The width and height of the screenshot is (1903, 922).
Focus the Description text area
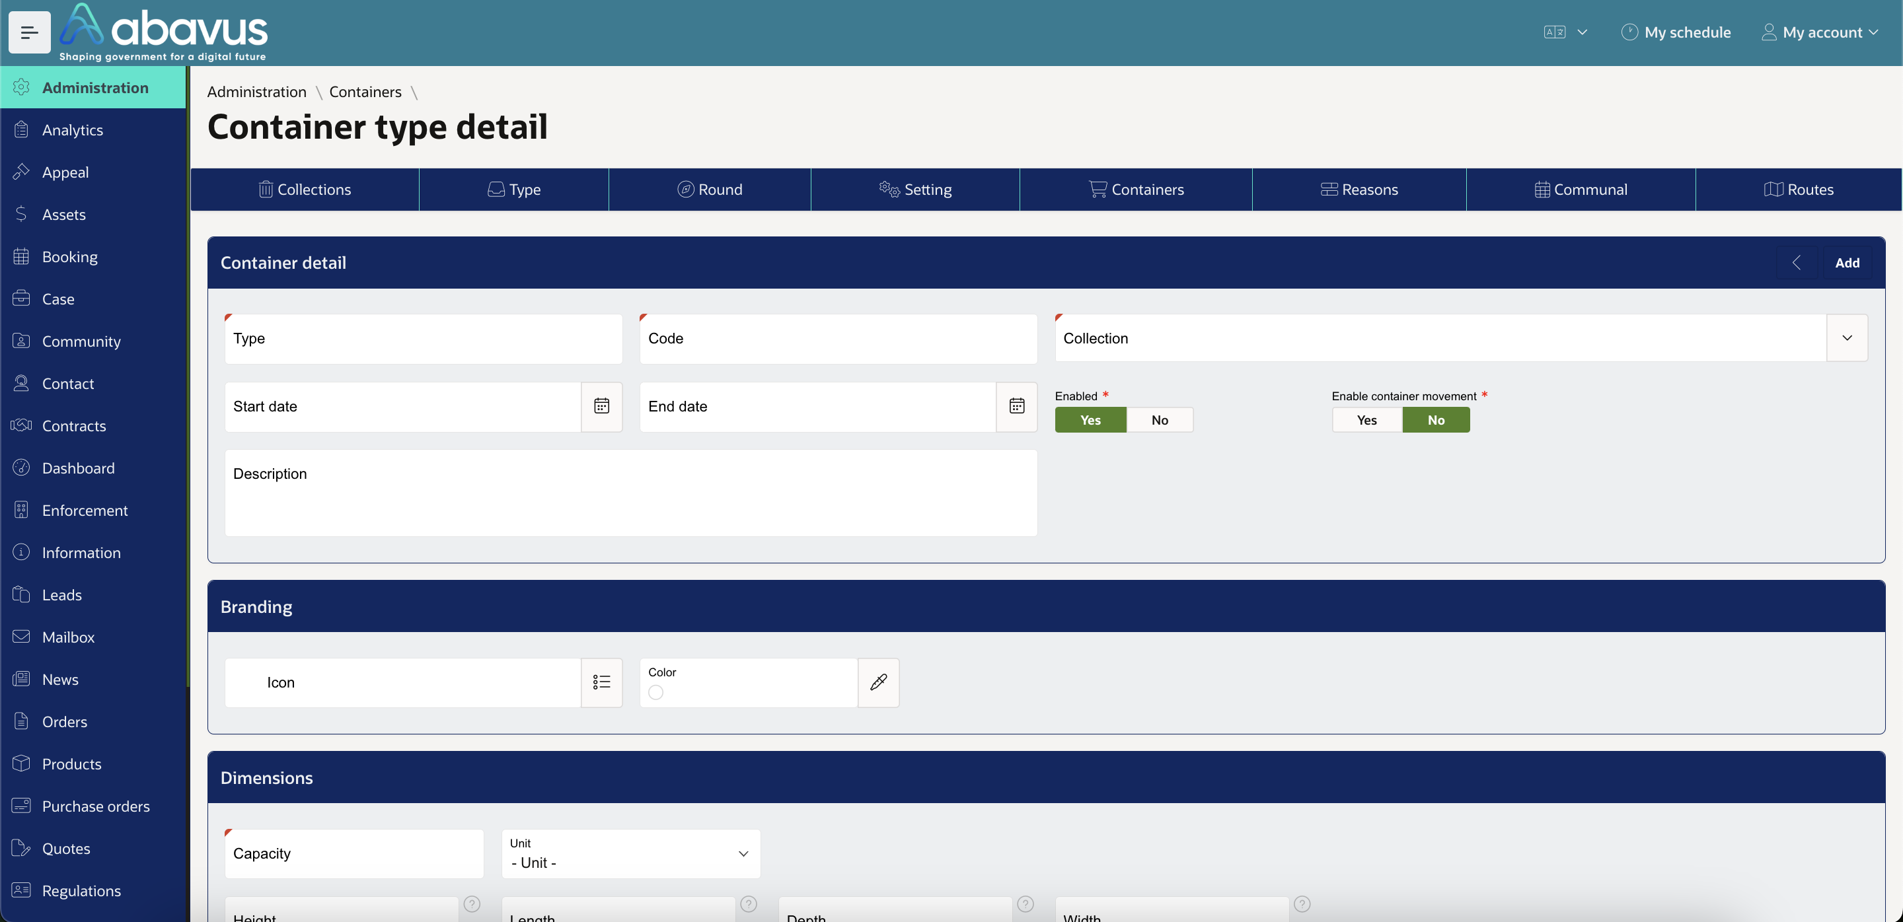click(631, 493)
